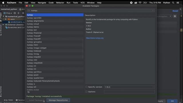Select numpy-image-widget in the package list
This screenshot has width=183, height=103.
pyautogui.click(x=55, y=48)
